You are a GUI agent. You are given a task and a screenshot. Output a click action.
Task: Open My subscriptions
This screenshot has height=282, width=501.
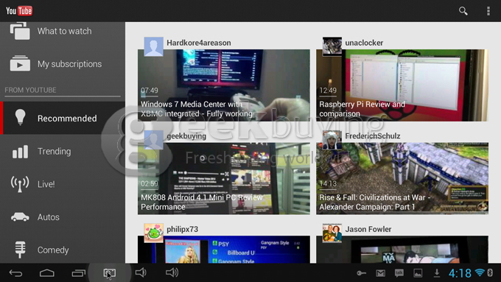click(x=63, y=64)
